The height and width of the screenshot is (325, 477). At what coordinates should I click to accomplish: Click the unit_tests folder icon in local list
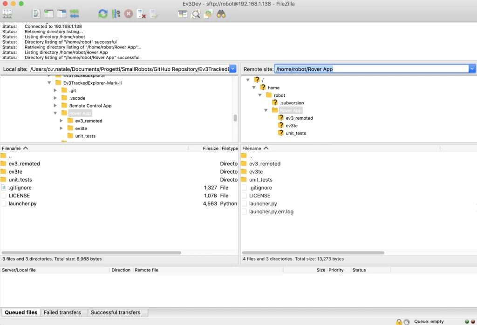(x=3, y=179)
